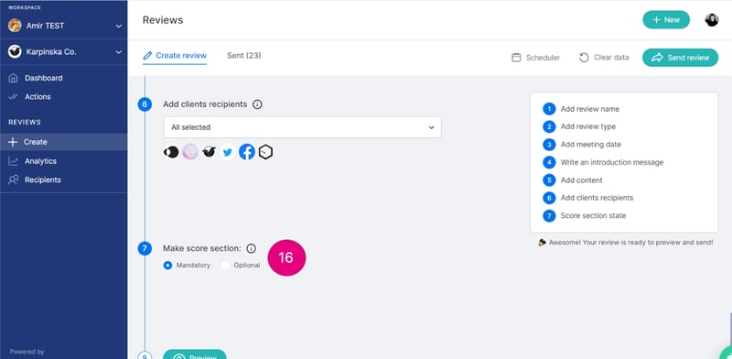Click the Preview button
The height and width of the screenshot is (359, 732).
(195, 354)
